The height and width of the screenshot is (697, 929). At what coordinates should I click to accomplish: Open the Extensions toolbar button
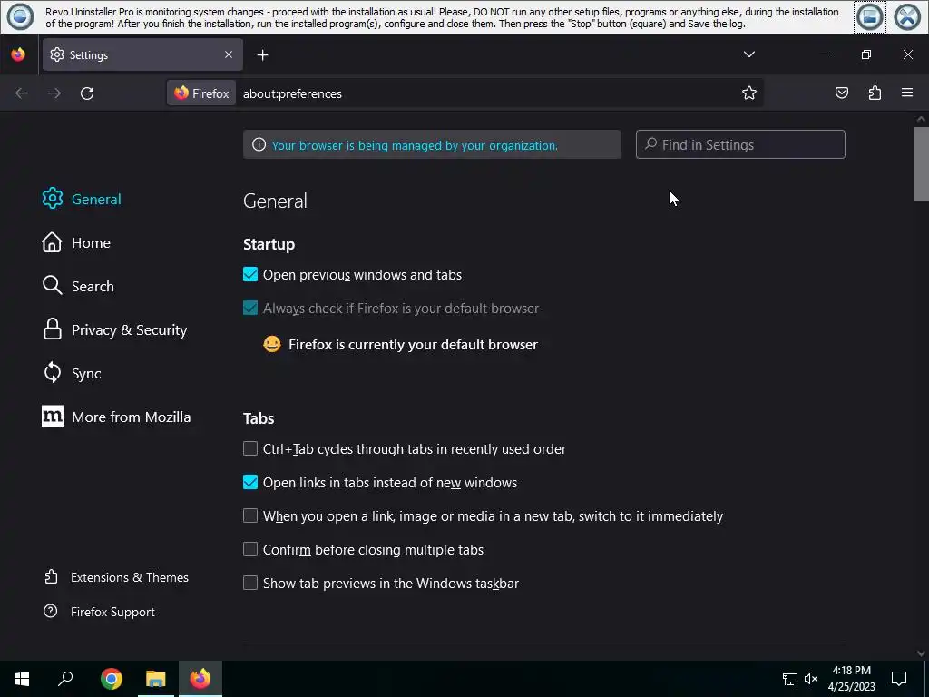(x=875, y=93)
